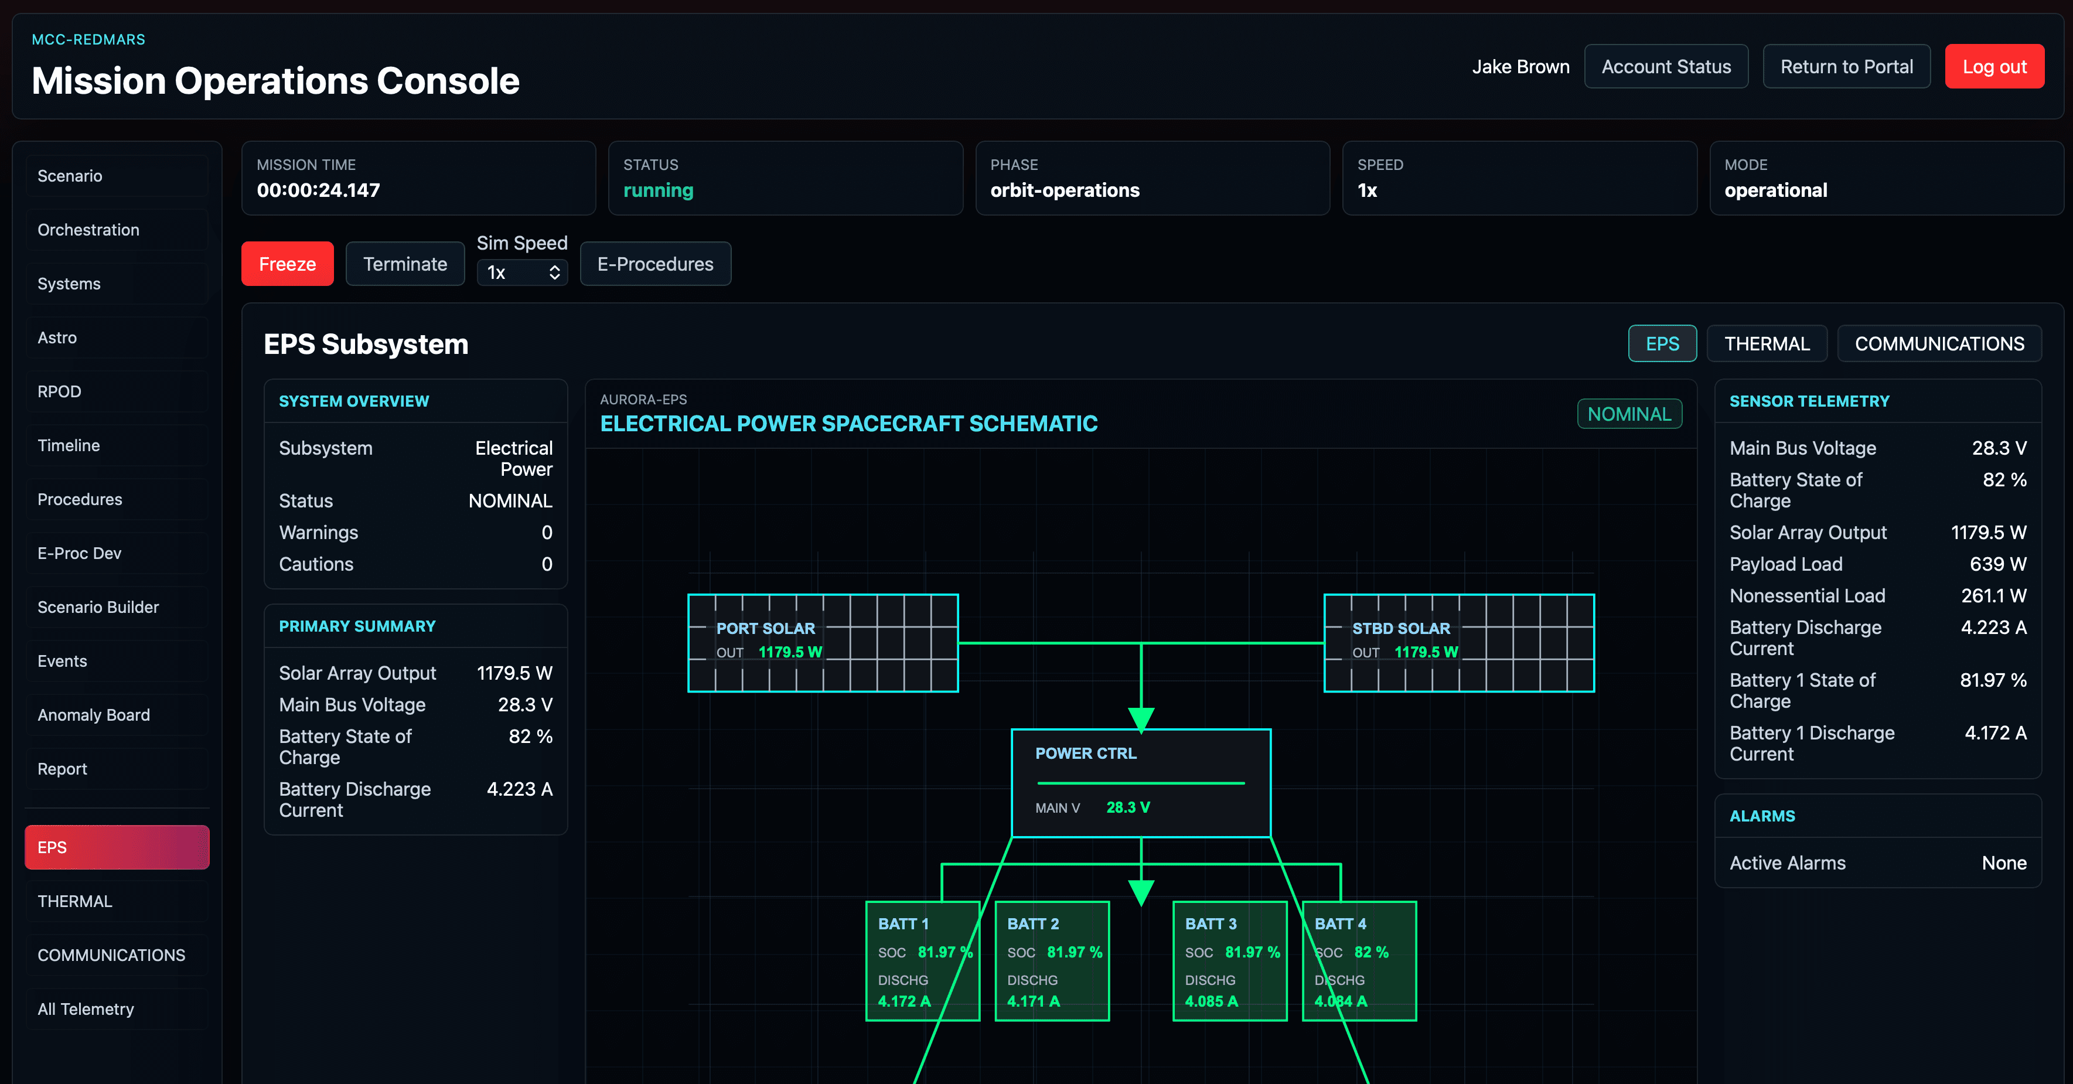
Task: Switch to the COMMUNICATIONS subsystem tab
Action: coord(1939,343)
